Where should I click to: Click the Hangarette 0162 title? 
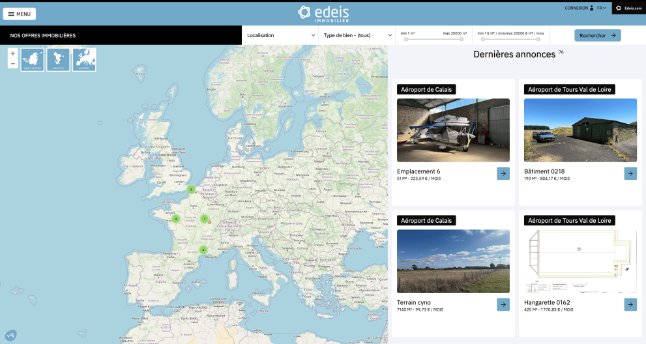(547, 302)
